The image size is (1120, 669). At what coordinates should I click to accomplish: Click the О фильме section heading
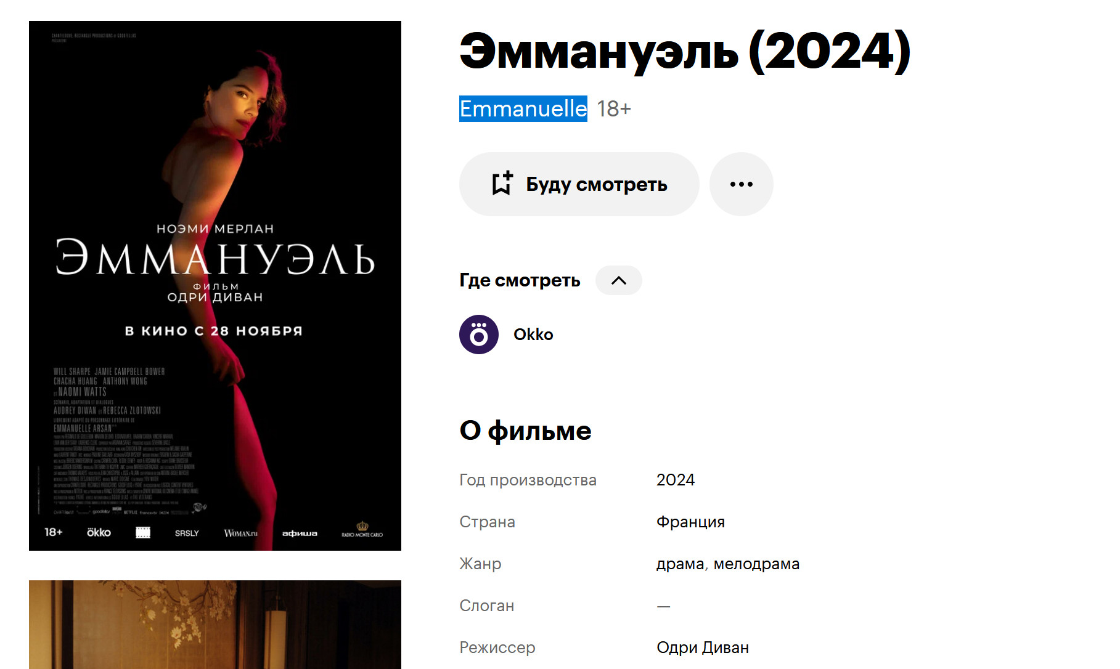coord(525,431)
